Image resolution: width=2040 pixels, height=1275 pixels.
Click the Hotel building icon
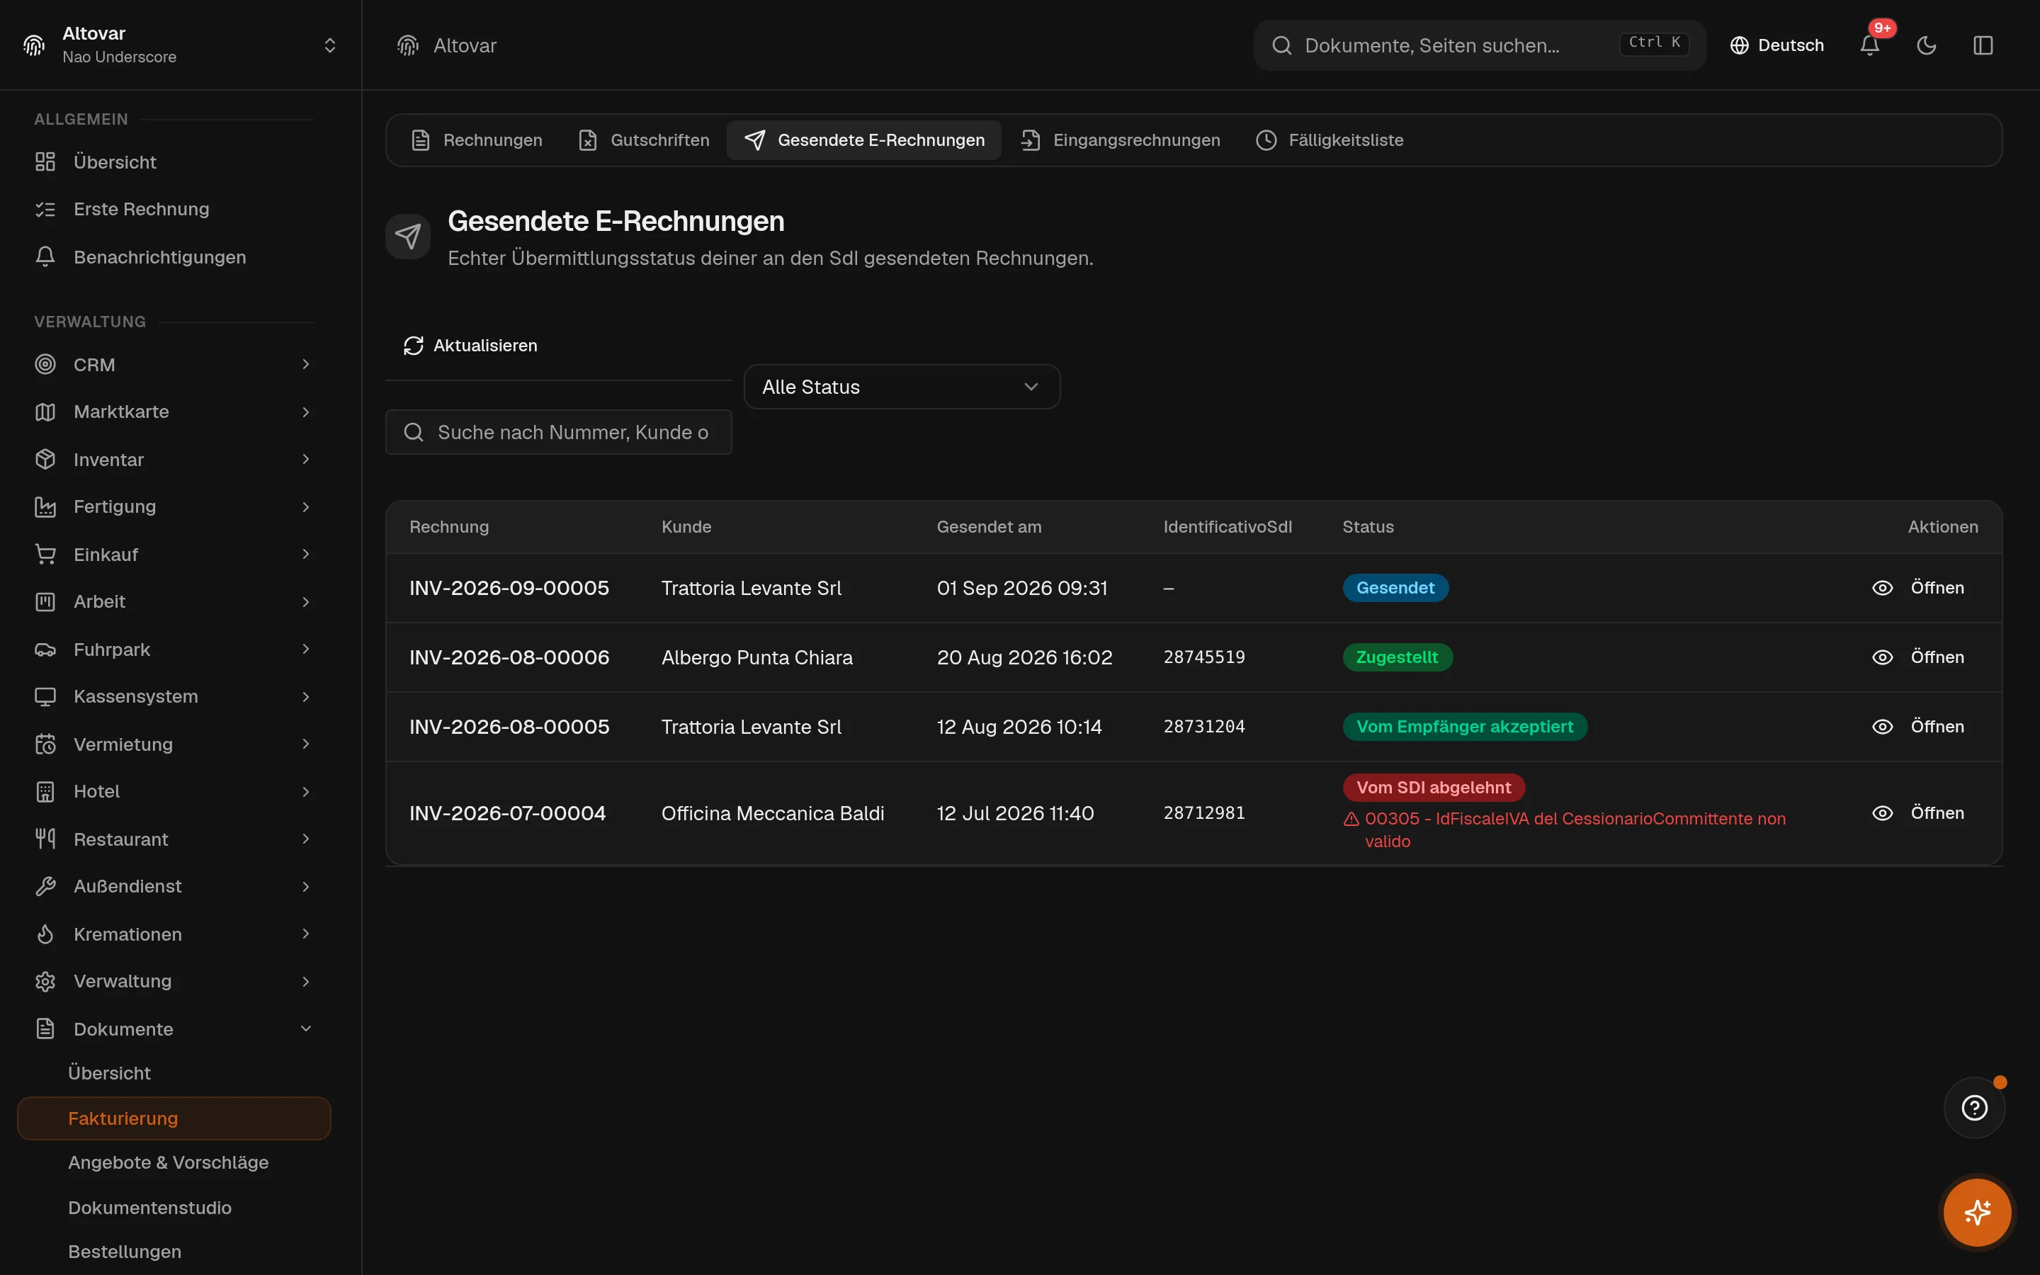45,791
